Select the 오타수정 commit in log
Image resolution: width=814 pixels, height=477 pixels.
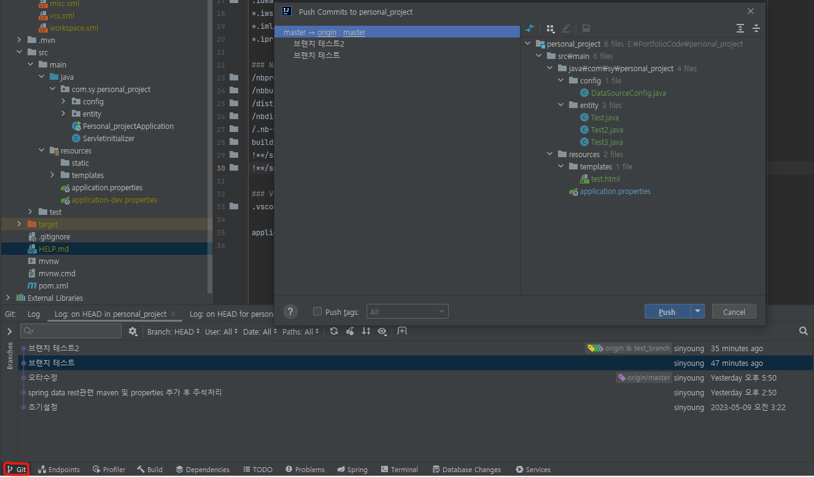43,378
